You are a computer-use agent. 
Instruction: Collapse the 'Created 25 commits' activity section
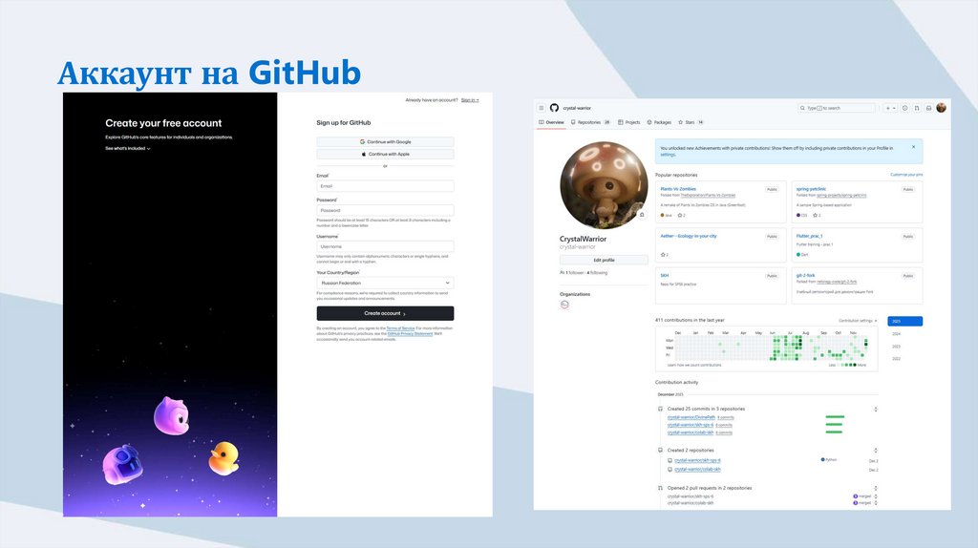click(x=876, y=410)
